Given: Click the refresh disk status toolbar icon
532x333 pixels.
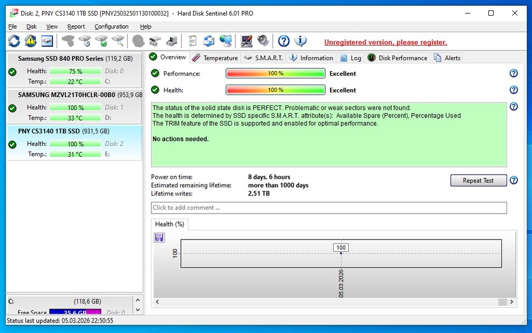Looking at the screenshot, I should click(x=14, y=41).
